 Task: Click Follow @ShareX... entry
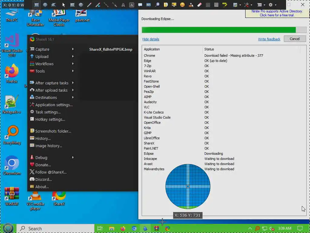(52, 172)
